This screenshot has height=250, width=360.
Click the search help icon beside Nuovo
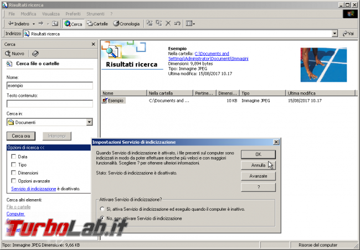(35, 54)
